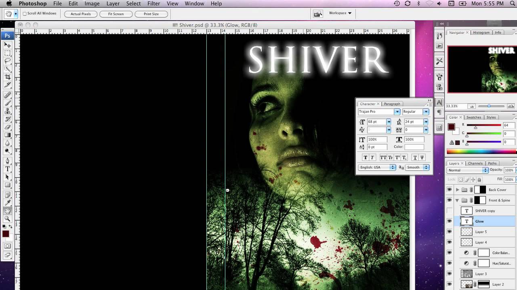
Task: Click the Fit Screen button
Action: 116,14
